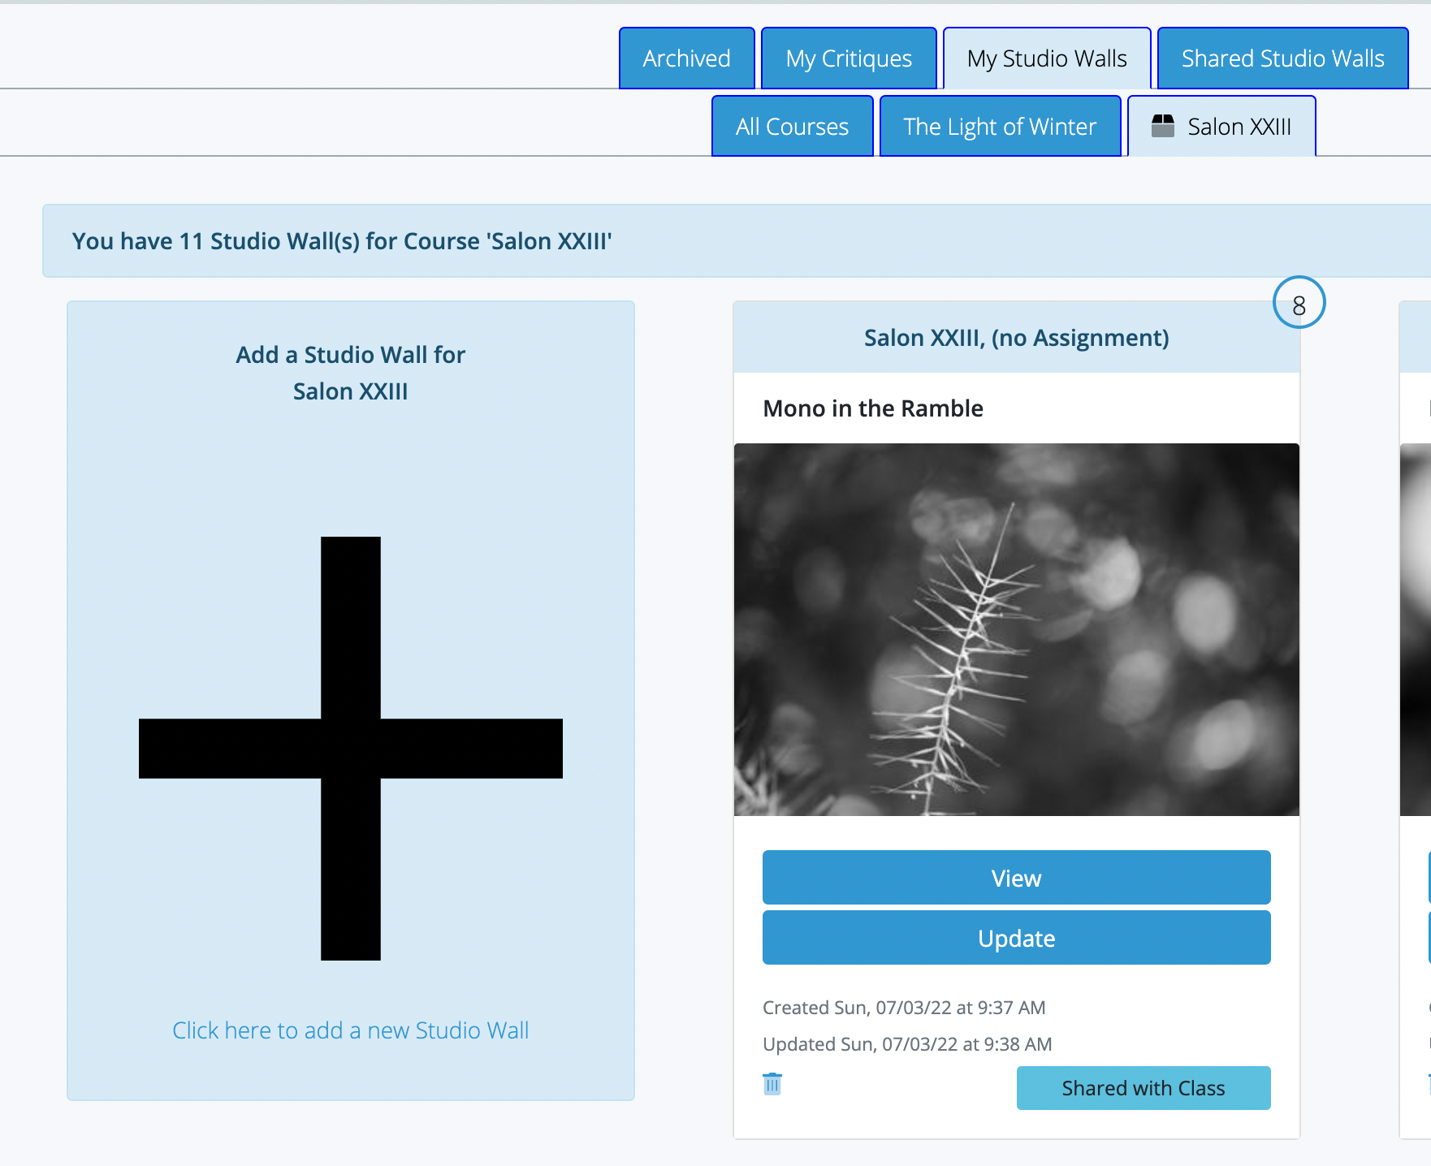
Task: Click the Update button for Mono in the Ramble
Action: click(1017, 938)
